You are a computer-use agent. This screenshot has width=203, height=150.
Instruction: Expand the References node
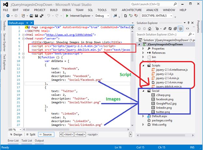[x=143, y=53]
